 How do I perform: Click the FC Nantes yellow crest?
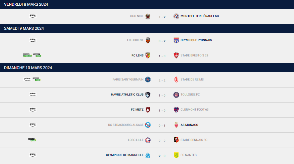pyautogui.click(x=176, y=155)
